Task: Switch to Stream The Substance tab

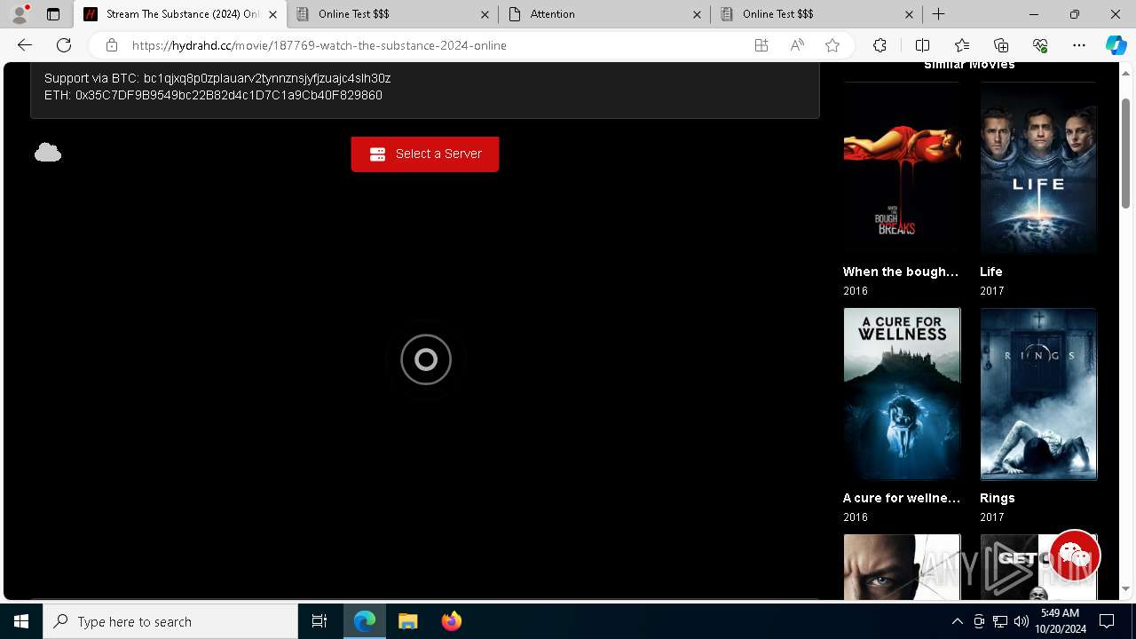Action: pyautogui.click(x=181, y=14)
